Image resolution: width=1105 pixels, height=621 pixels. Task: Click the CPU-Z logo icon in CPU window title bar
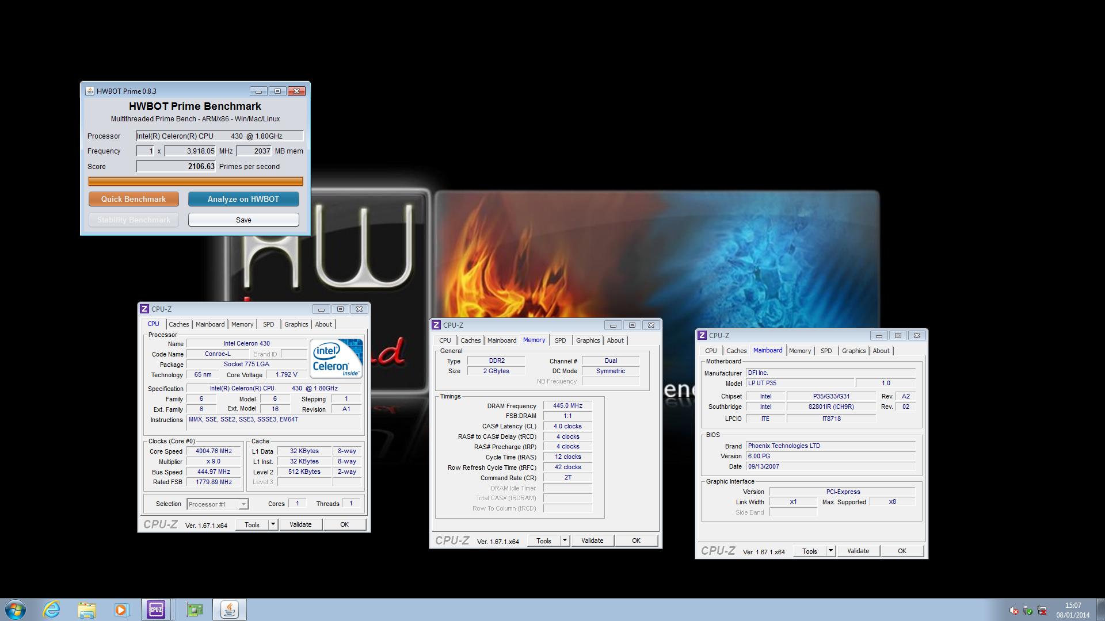point(145,309)
